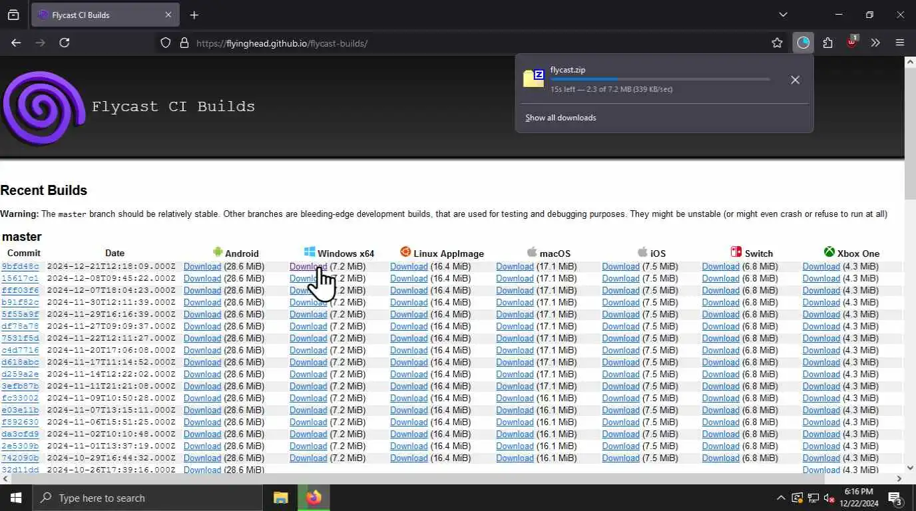Click the forward navigation arrow
916x511 pixels.
tap(40, 43)
